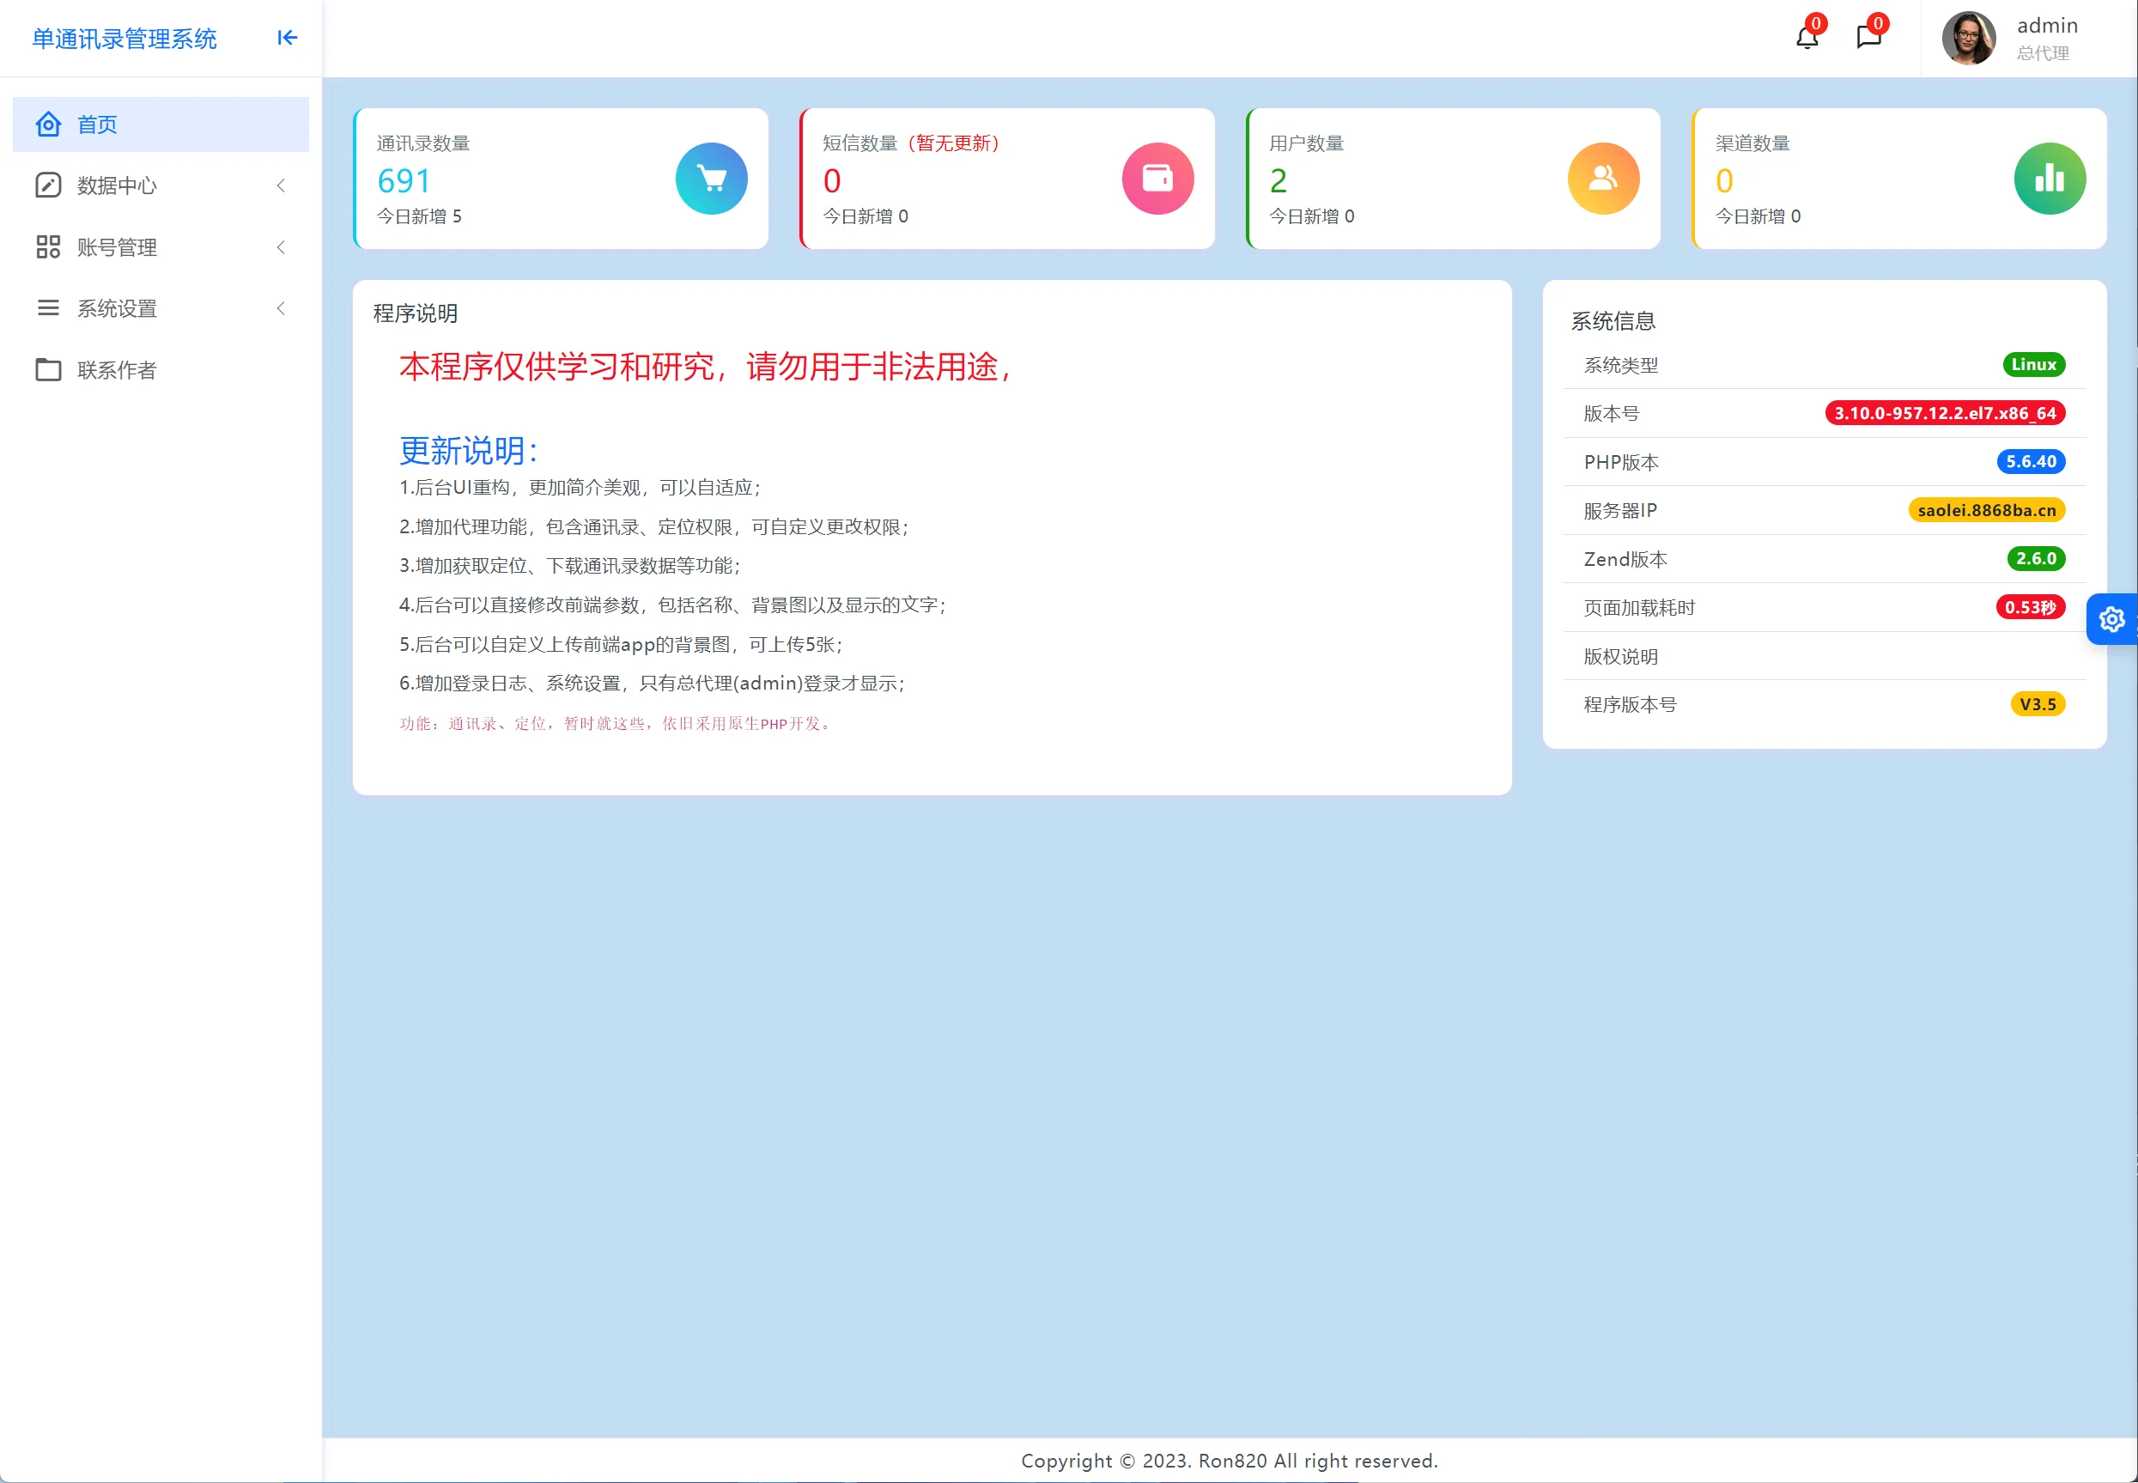The height and width of the screenshot is (1483, 2138).
Task: Click the green bar chart icon
Action: click(2049, 179)
